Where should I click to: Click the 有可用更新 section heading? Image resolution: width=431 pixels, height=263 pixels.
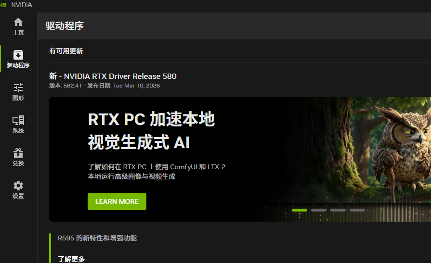click(x=66, y=51)
